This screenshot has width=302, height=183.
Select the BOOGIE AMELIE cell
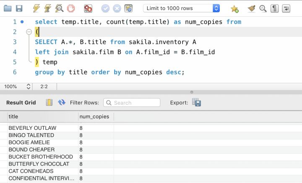click(43, 142)
